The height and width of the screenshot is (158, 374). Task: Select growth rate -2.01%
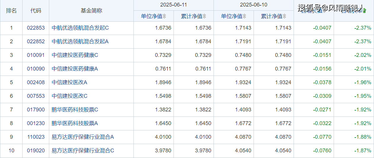coord(363,69)
